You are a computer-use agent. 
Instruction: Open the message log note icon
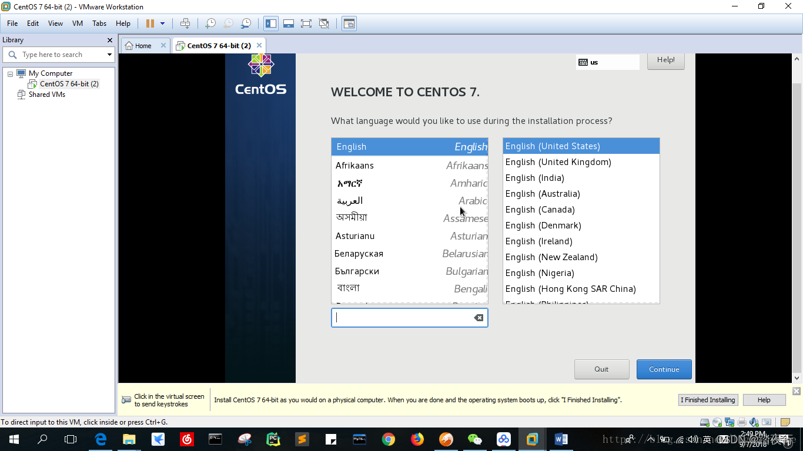(x=785, y=422)
